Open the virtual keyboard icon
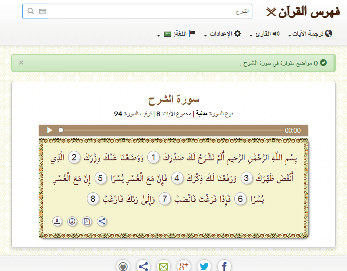Viewport: 347px width, 271px height. pos(42,11)
